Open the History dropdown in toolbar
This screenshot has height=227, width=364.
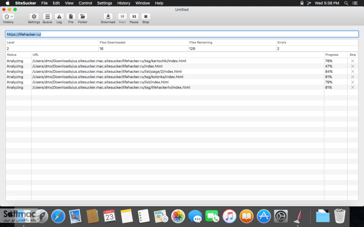8,17
